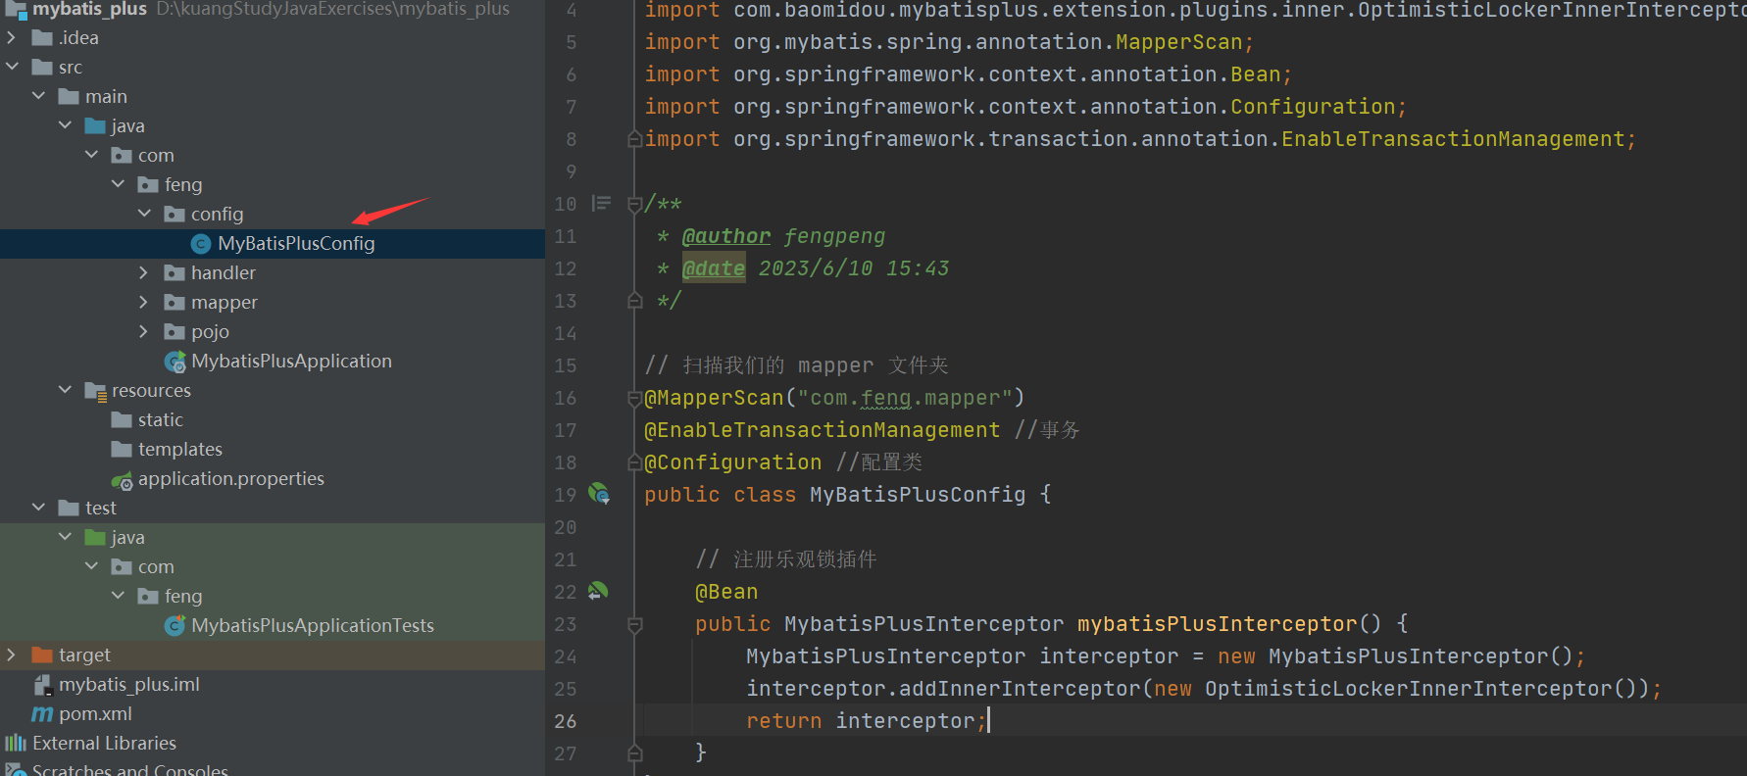This screenshot has height=776, width=1747.
Task: Select application.properties file name
Action: 230,479
